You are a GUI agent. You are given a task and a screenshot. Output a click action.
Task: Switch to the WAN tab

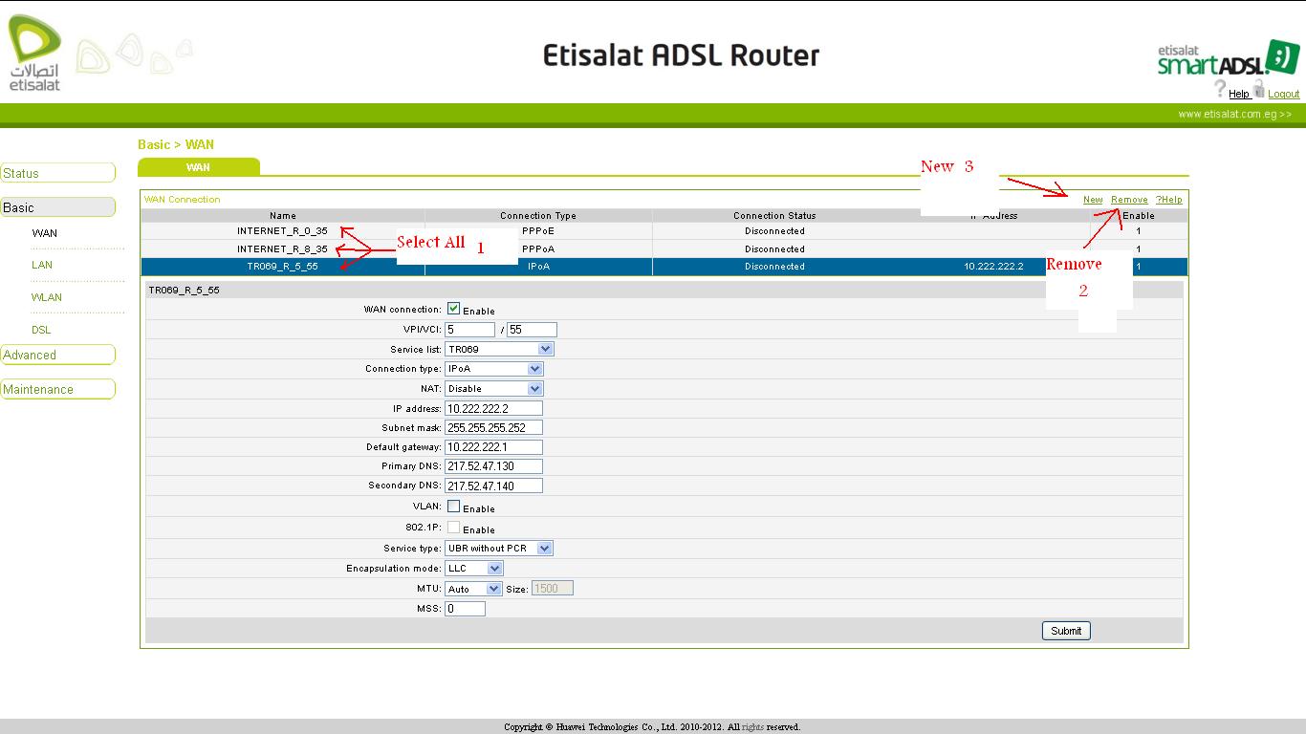[199, 167]
